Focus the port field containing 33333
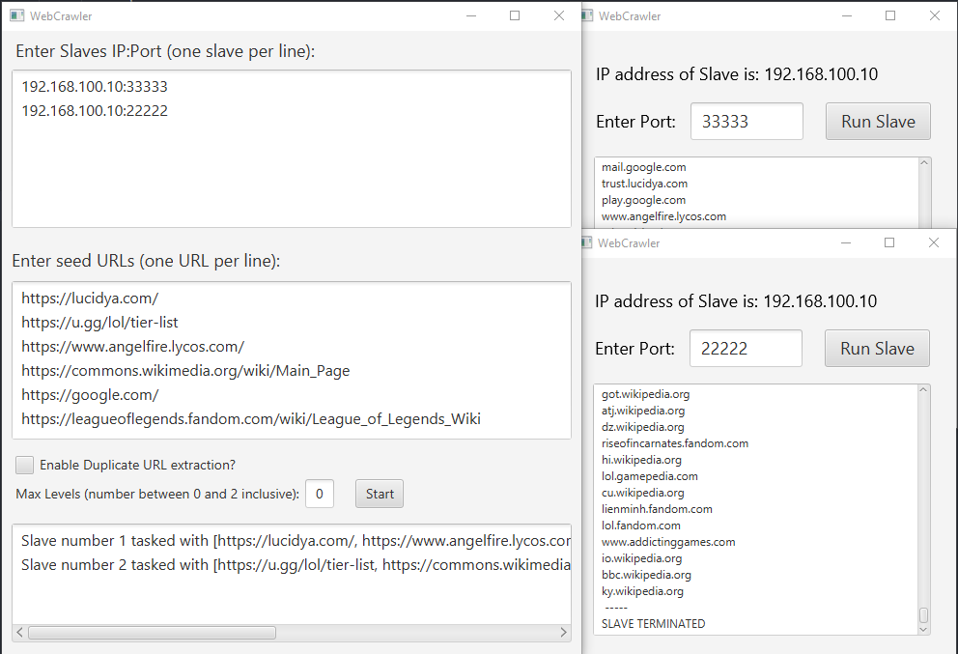Screen dimensions: 958x654 point(747,122)
